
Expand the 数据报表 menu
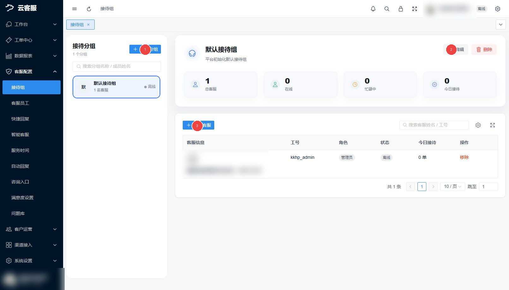click(32, 56)
